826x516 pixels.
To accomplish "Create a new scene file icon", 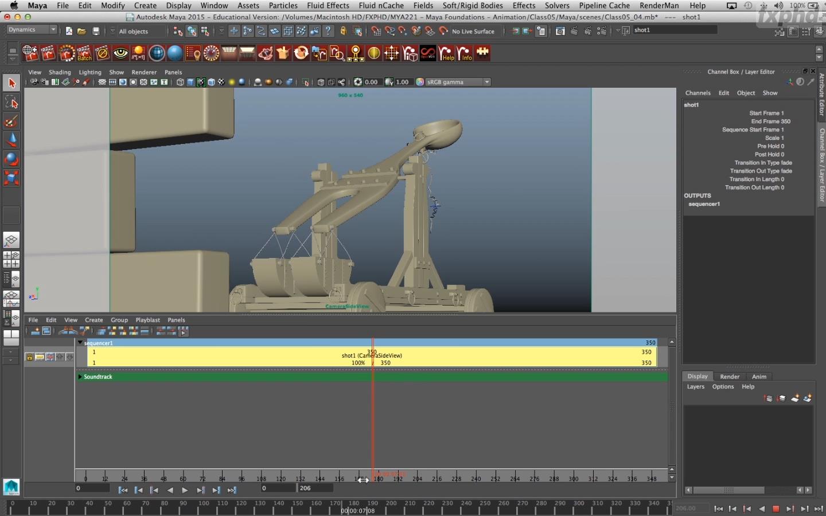I will tap(69, 31).
